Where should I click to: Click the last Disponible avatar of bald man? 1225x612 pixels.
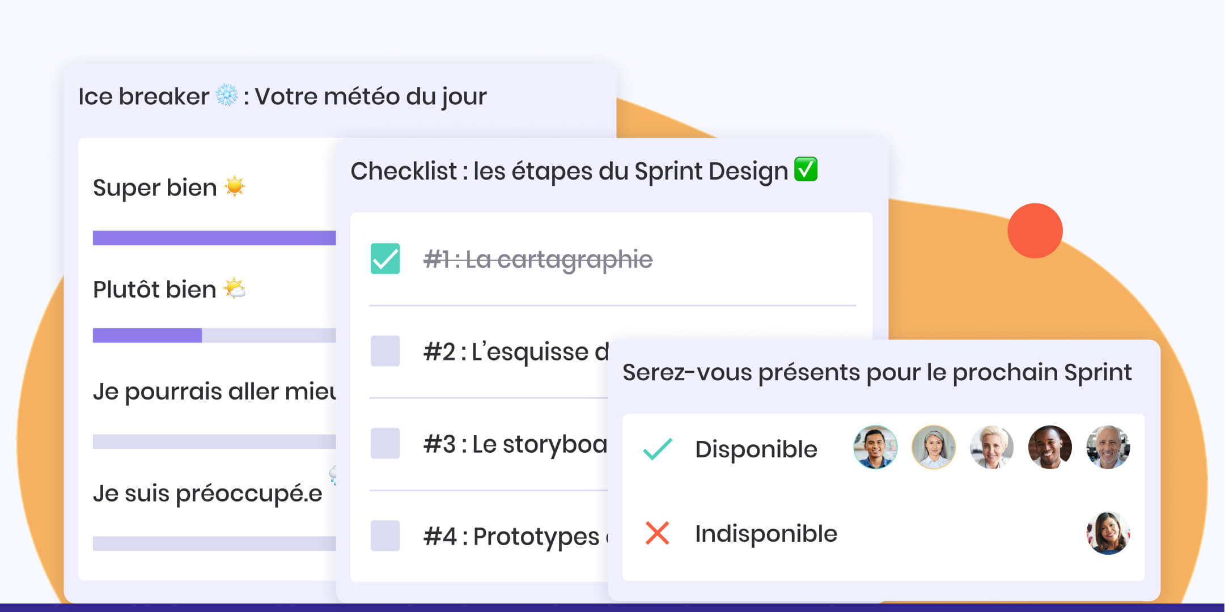pyautogui.click(x=1108, y=448)
